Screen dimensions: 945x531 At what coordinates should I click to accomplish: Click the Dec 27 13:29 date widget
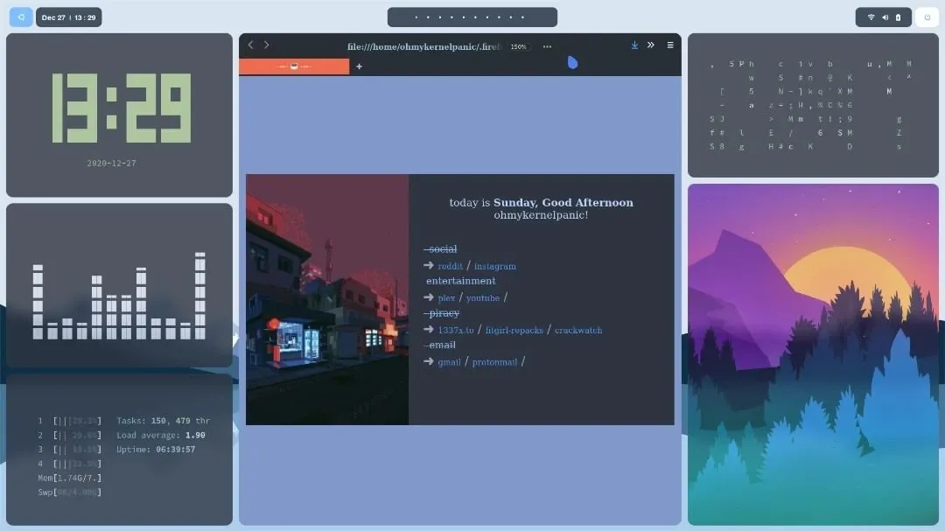(x=69, y=17)
